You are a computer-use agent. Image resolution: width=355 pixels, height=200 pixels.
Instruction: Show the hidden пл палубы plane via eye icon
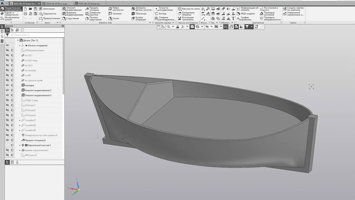coord(7,70)
